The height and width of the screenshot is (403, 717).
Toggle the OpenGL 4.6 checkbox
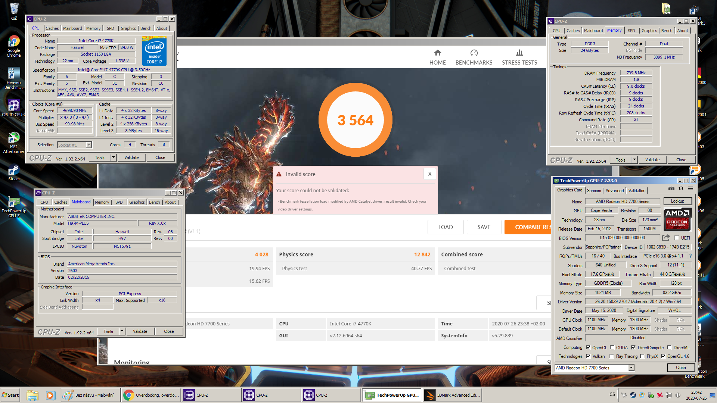[663, 356]
